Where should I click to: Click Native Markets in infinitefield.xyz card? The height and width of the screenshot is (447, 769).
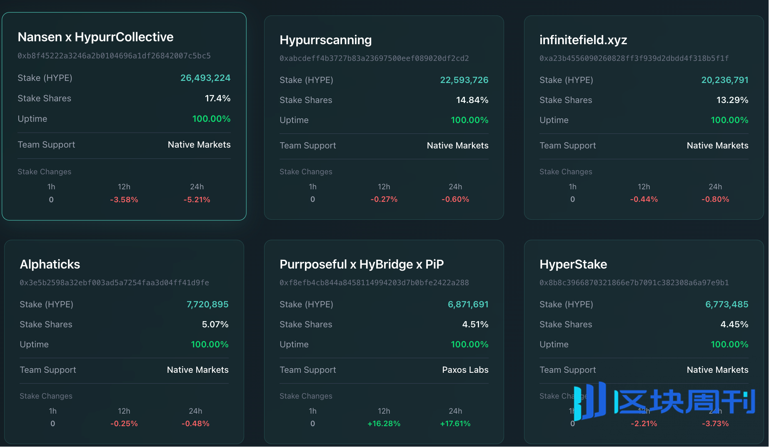717,146
